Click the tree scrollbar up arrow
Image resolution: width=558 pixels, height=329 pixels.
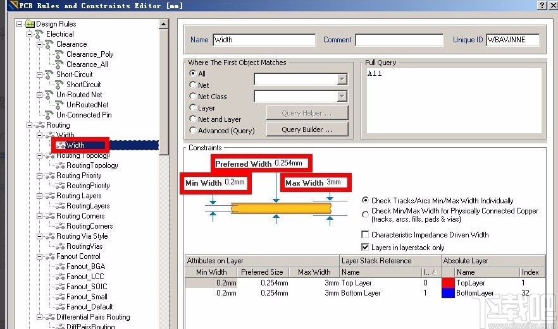(163, 24)
